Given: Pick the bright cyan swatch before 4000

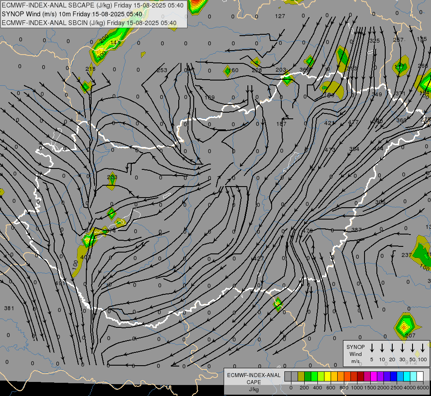Looking at the screenshot, I should [407, 377].
